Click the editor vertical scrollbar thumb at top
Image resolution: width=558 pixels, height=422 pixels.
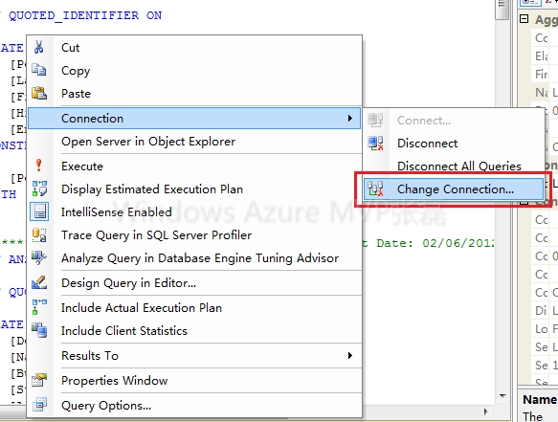point(502,9)
